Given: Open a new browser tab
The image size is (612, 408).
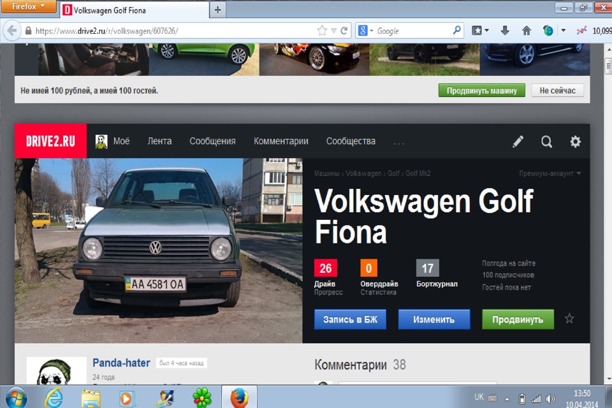Looking at the screenshot, I should (x=218, y=10).
